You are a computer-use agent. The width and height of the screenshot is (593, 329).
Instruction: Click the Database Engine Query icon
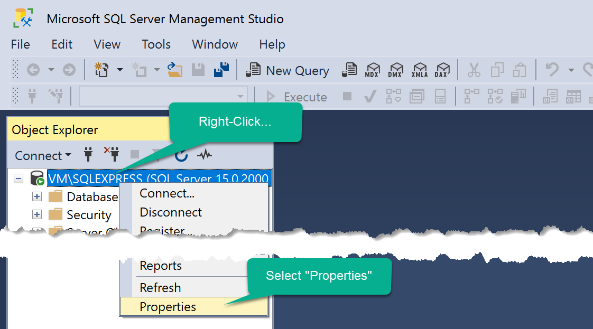click(349, 70)
